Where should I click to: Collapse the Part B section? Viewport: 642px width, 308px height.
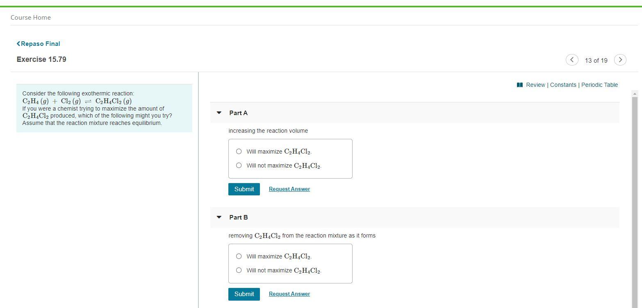[219, 217]
